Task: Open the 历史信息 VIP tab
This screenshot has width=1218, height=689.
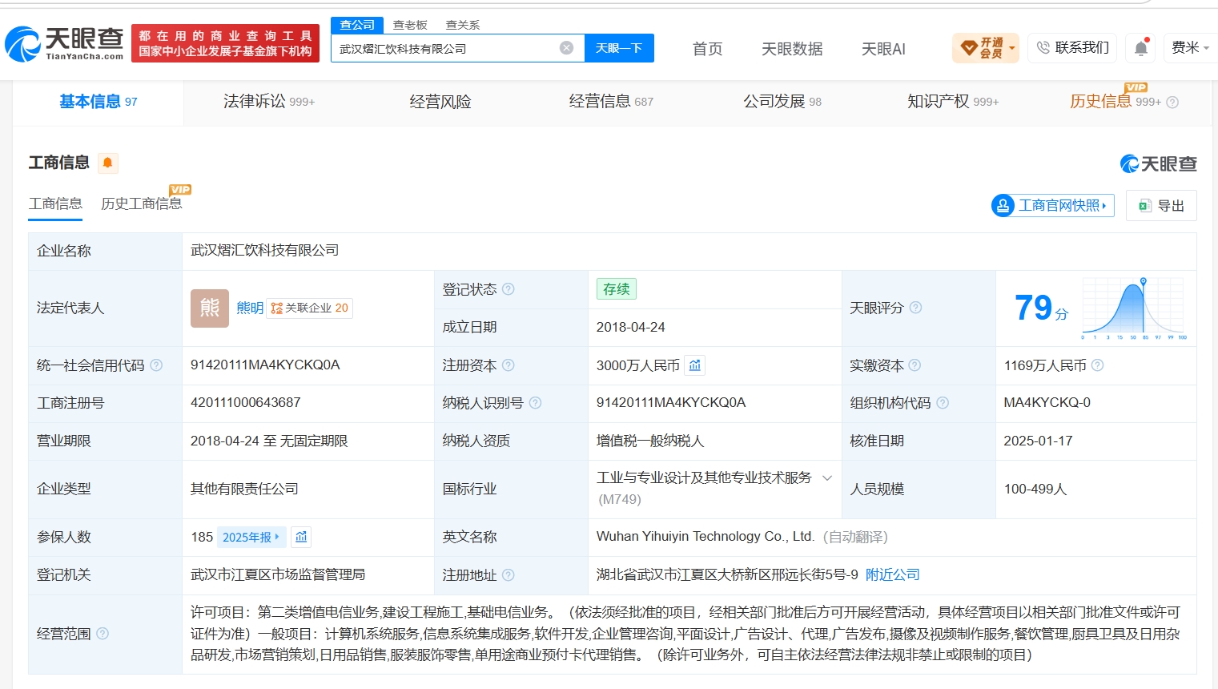Action: [1115, 102]
